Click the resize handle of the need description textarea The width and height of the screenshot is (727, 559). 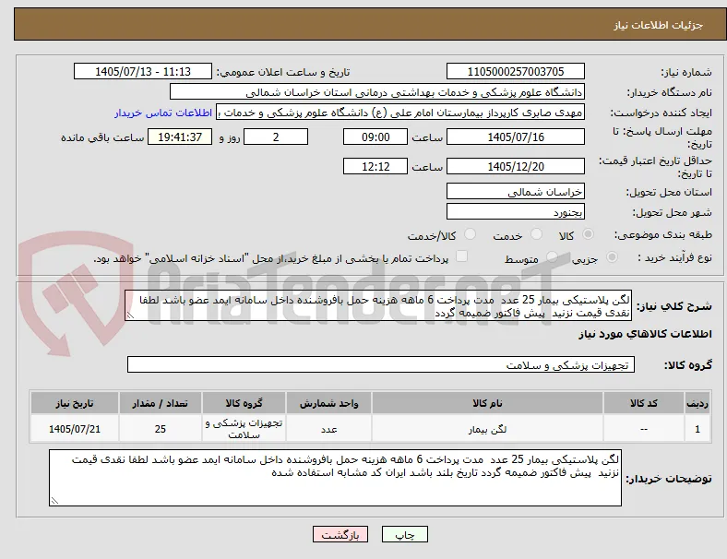(x=130, y=315)
